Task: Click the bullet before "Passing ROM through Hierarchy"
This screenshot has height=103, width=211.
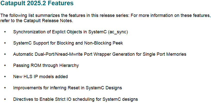Action: [x=5, y=66]
